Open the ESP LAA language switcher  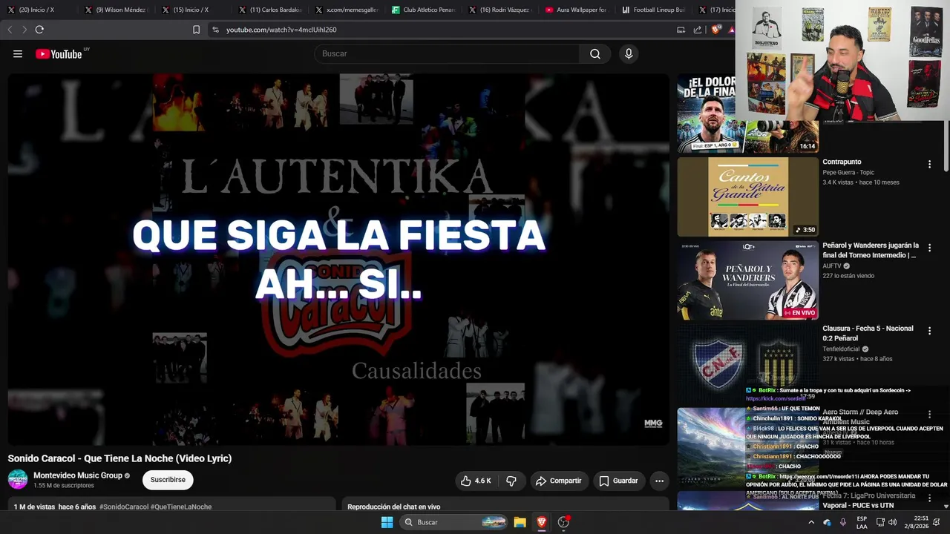pyautogui.click(x=862, y=522)
